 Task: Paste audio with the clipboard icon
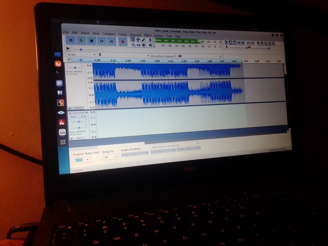(x=235, y=42)
